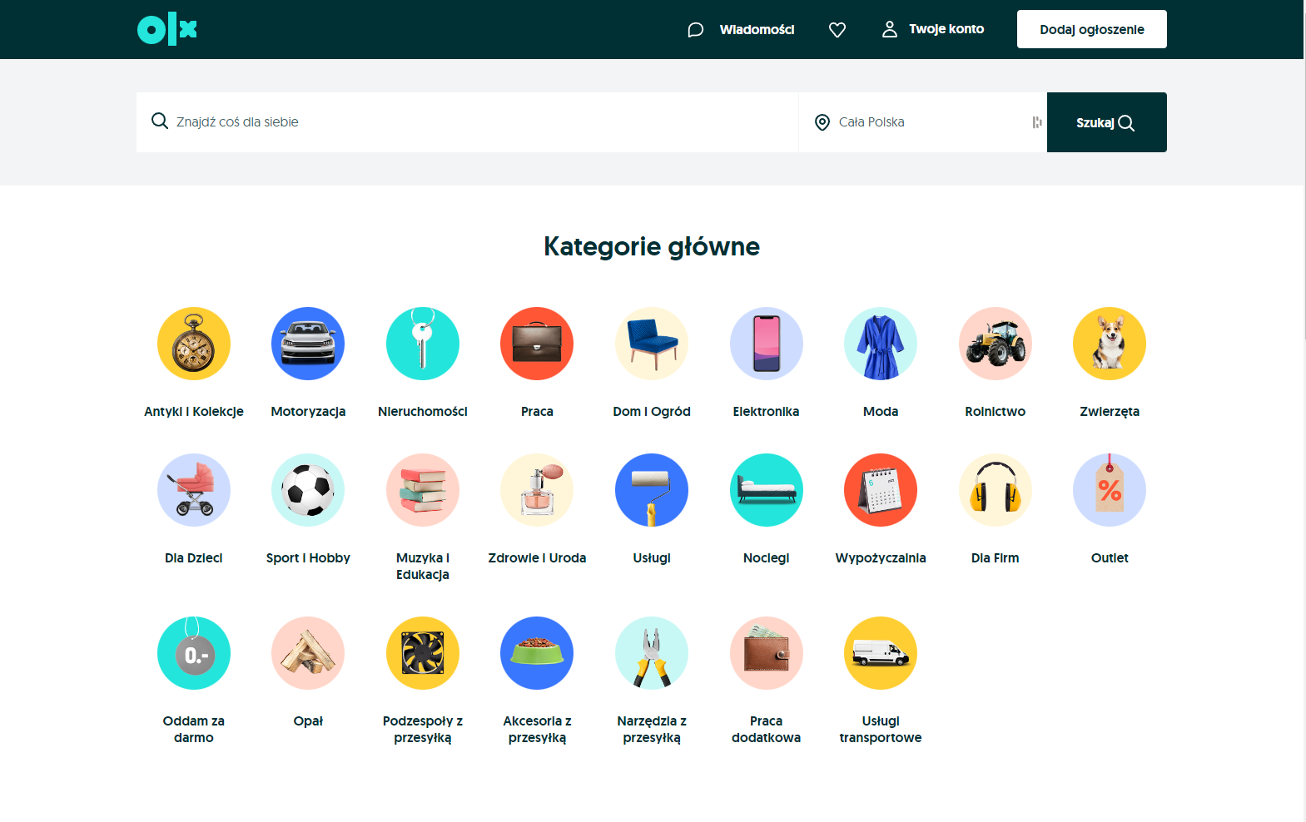
Task: Select the Nieruchomości key icon
Action: [x=423, y=344]
